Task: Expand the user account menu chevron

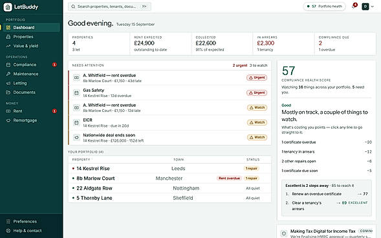Action: coord(372,6)
